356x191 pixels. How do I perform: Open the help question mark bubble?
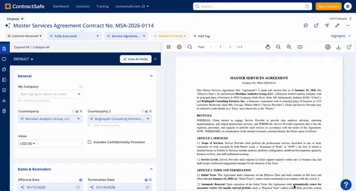[x=346, y=185]
